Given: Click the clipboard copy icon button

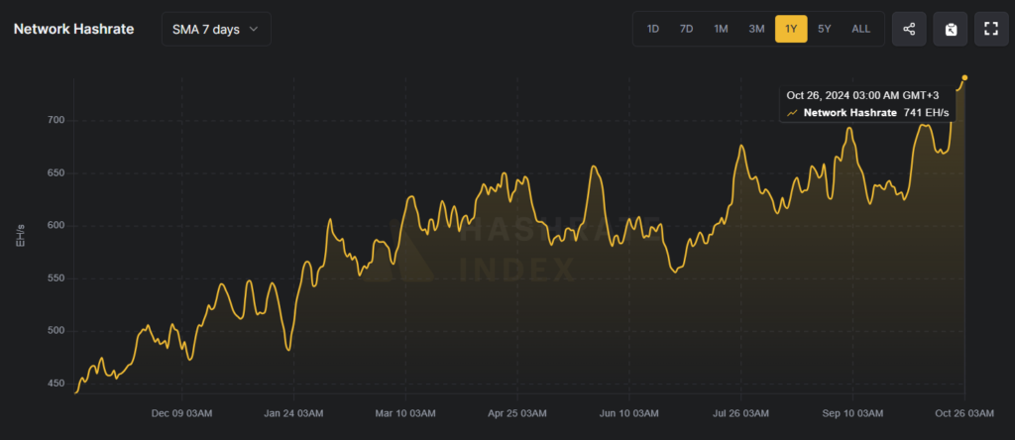Looking at the screenshot, I should (951, 29).
